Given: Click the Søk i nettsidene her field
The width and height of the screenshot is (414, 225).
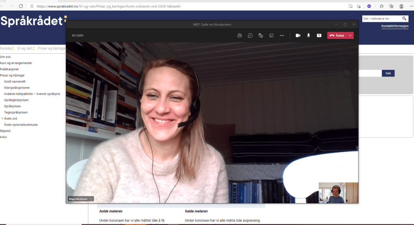Looking at the screenshot, I should [x=381, y=18].
